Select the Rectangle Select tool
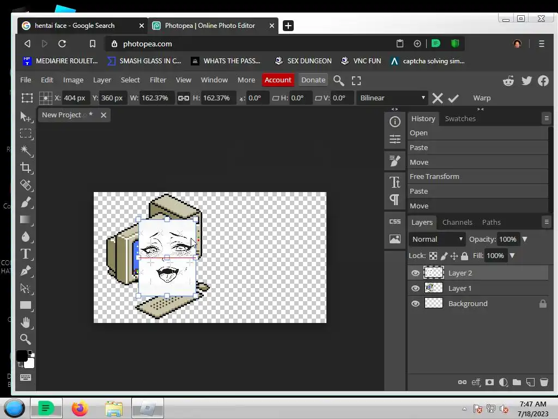 point(26,134)
